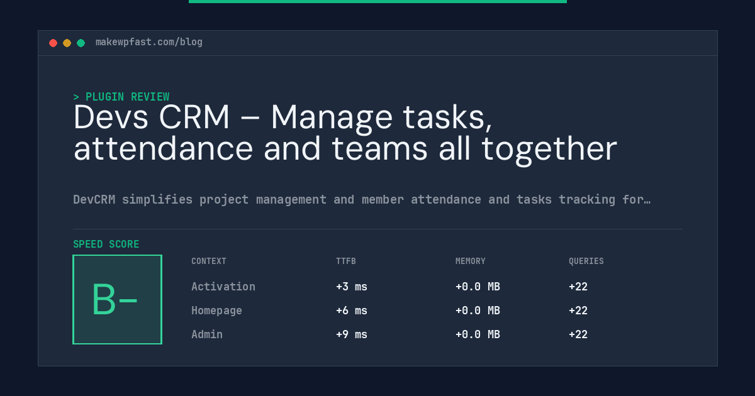Select the Homepage row label

216,311
